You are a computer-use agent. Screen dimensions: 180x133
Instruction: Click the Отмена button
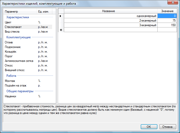click(168, 127)
